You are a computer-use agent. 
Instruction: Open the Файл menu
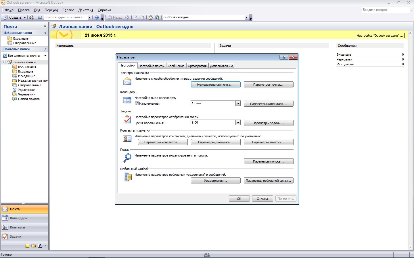[9, 10]
